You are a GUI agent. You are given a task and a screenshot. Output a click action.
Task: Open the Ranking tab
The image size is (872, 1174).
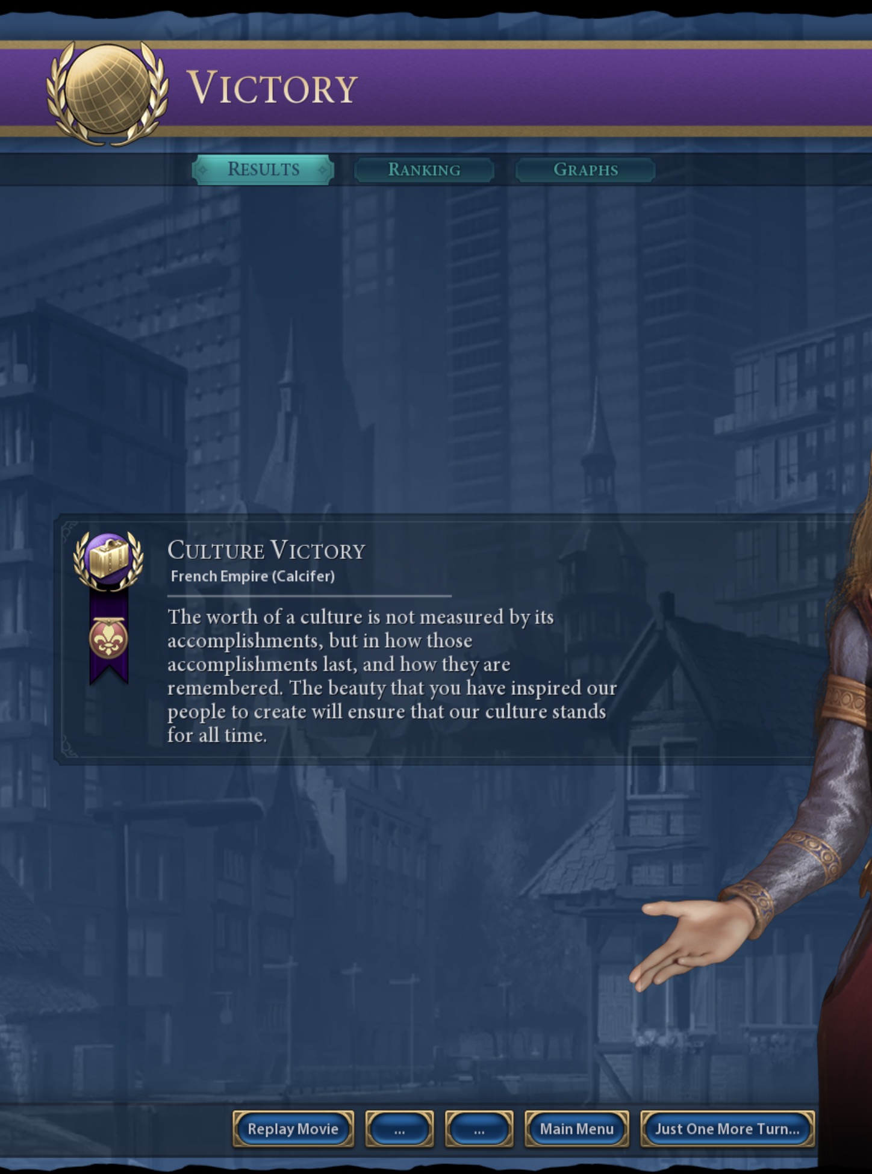pos(424,170)
